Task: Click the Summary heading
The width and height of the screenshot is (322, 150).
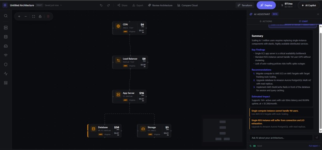Action: click(257, 36)
